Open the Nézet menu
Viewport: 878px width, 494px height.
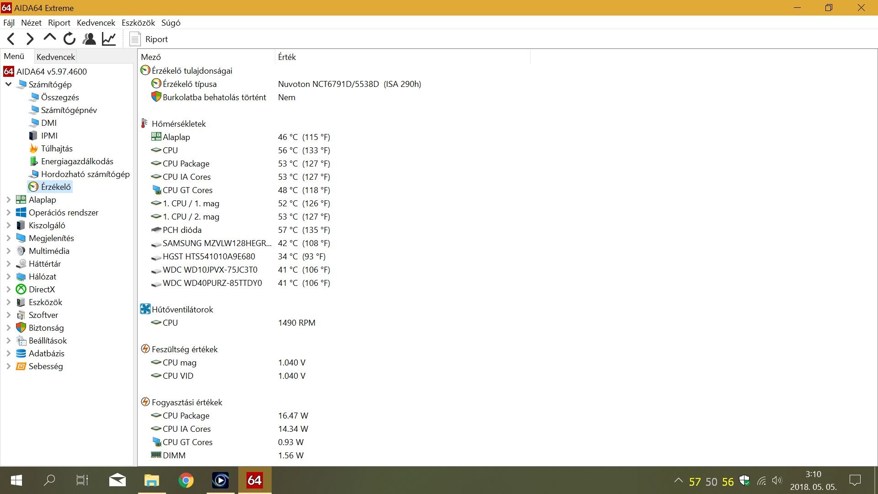pyautogui.click(x=31, y=23)
